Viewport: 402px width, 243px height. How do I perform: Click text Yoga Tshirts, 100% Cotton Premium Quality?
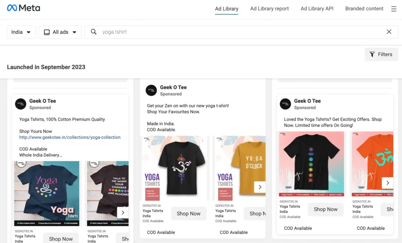tap(62, 119)
